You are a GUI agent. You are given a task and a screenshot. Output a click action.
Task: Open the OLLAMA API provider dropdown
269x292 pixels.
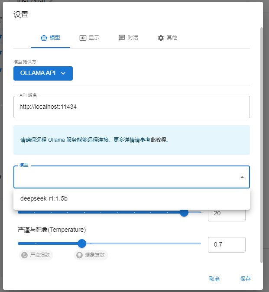[x=43, y=73]
